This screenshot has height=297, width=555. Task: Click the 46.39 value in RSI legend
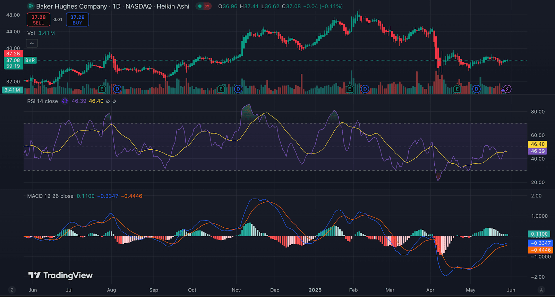[79, 101]
